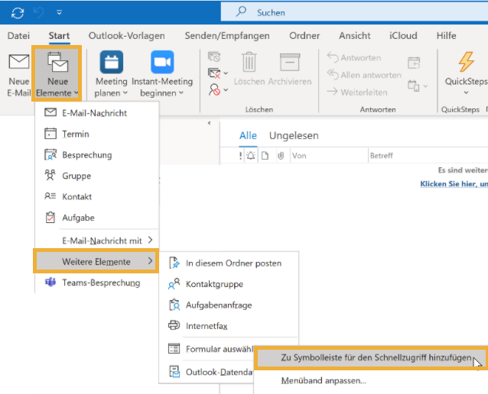Collapse the folder pane arrow
Screen dimensions: 488x394
(209, 123)
